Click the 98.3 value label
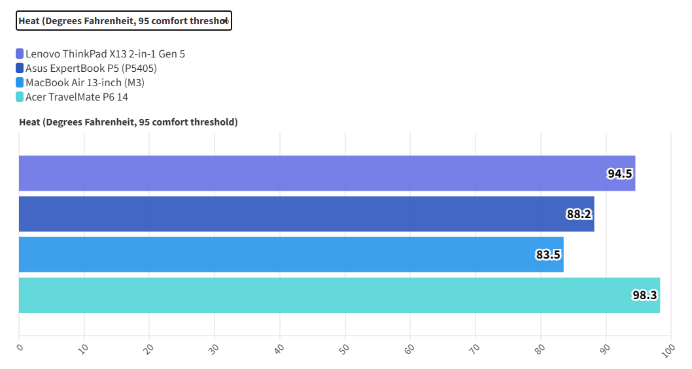This screenshot has width=692, height=369. coord(644,295)
